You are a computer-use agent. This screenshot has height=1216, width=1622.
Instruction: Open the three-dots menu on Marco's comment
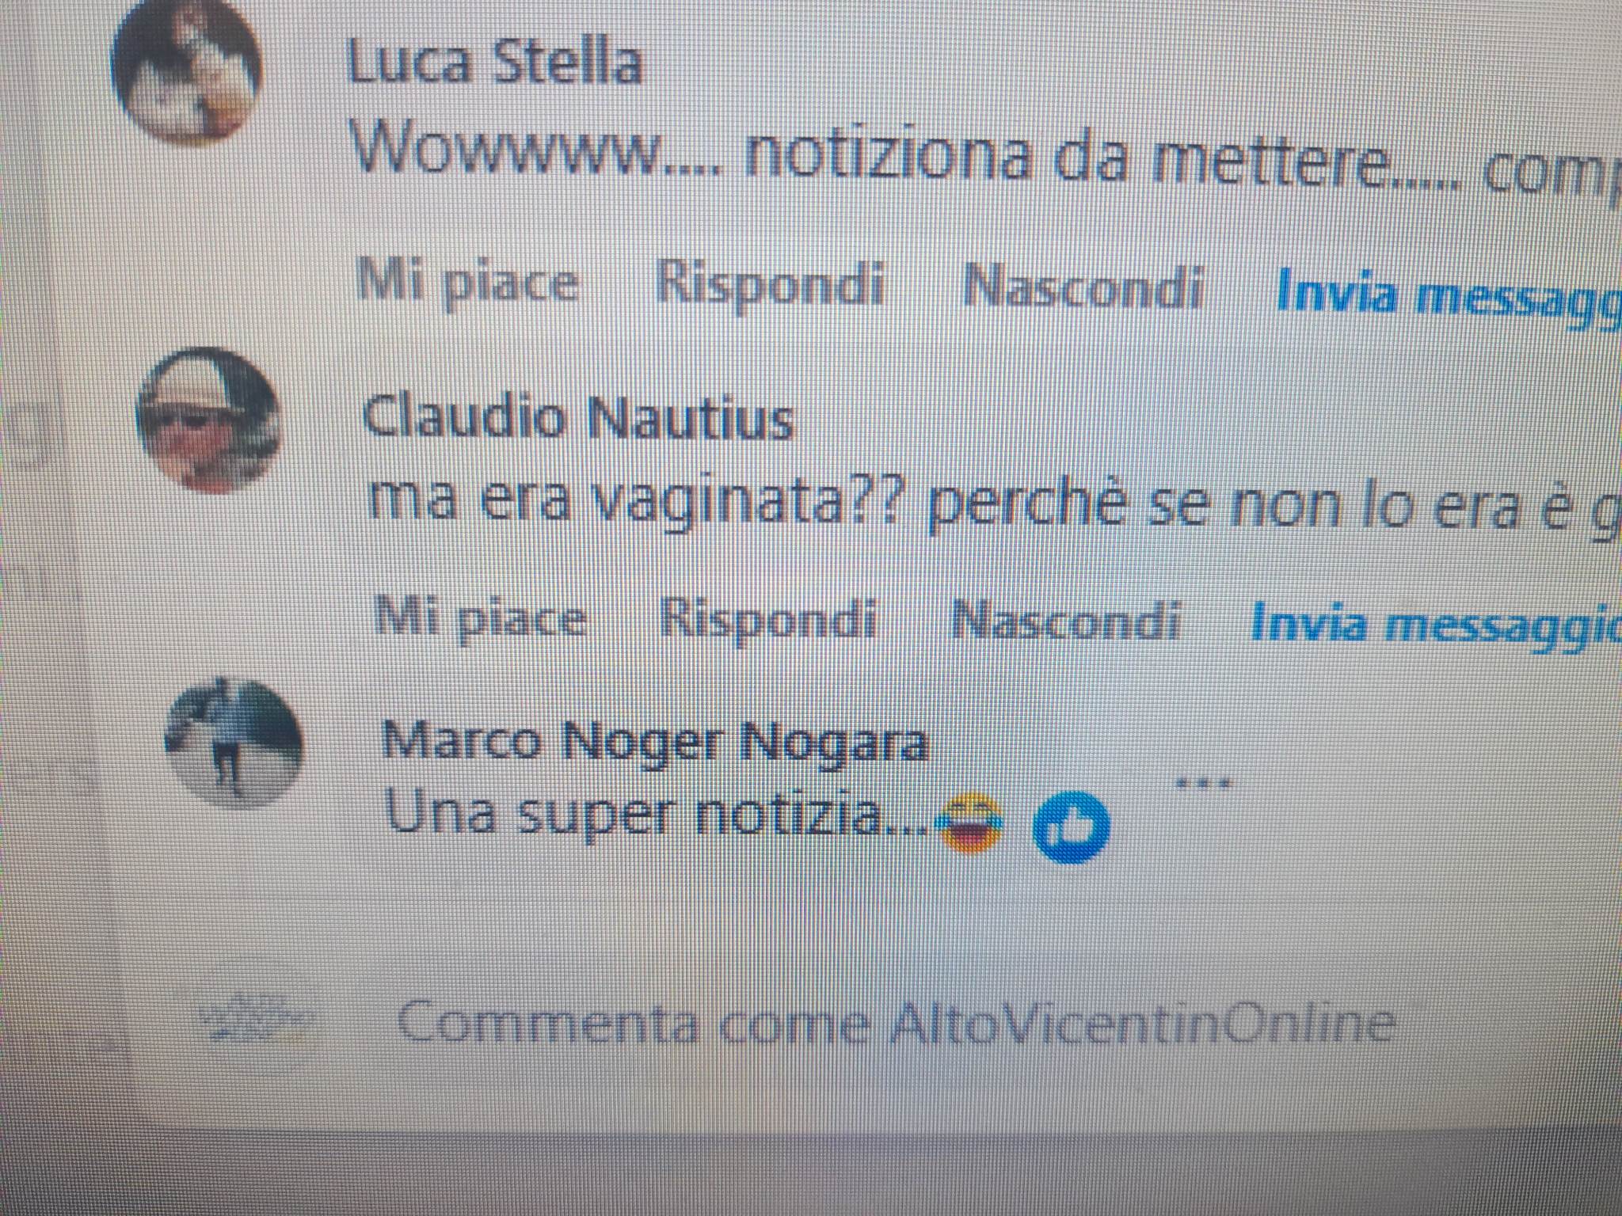pos(1202,783)
